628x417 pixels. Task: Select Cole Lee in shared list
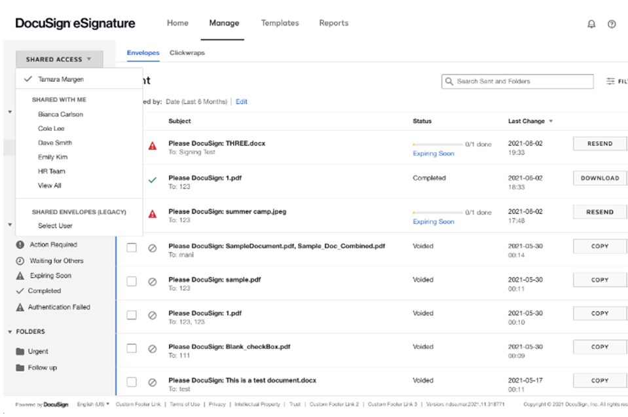click(51, 128)
